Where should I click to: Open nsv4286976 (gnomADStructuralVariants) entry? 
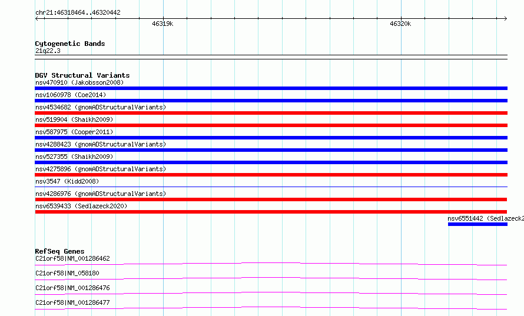(101, 194)
